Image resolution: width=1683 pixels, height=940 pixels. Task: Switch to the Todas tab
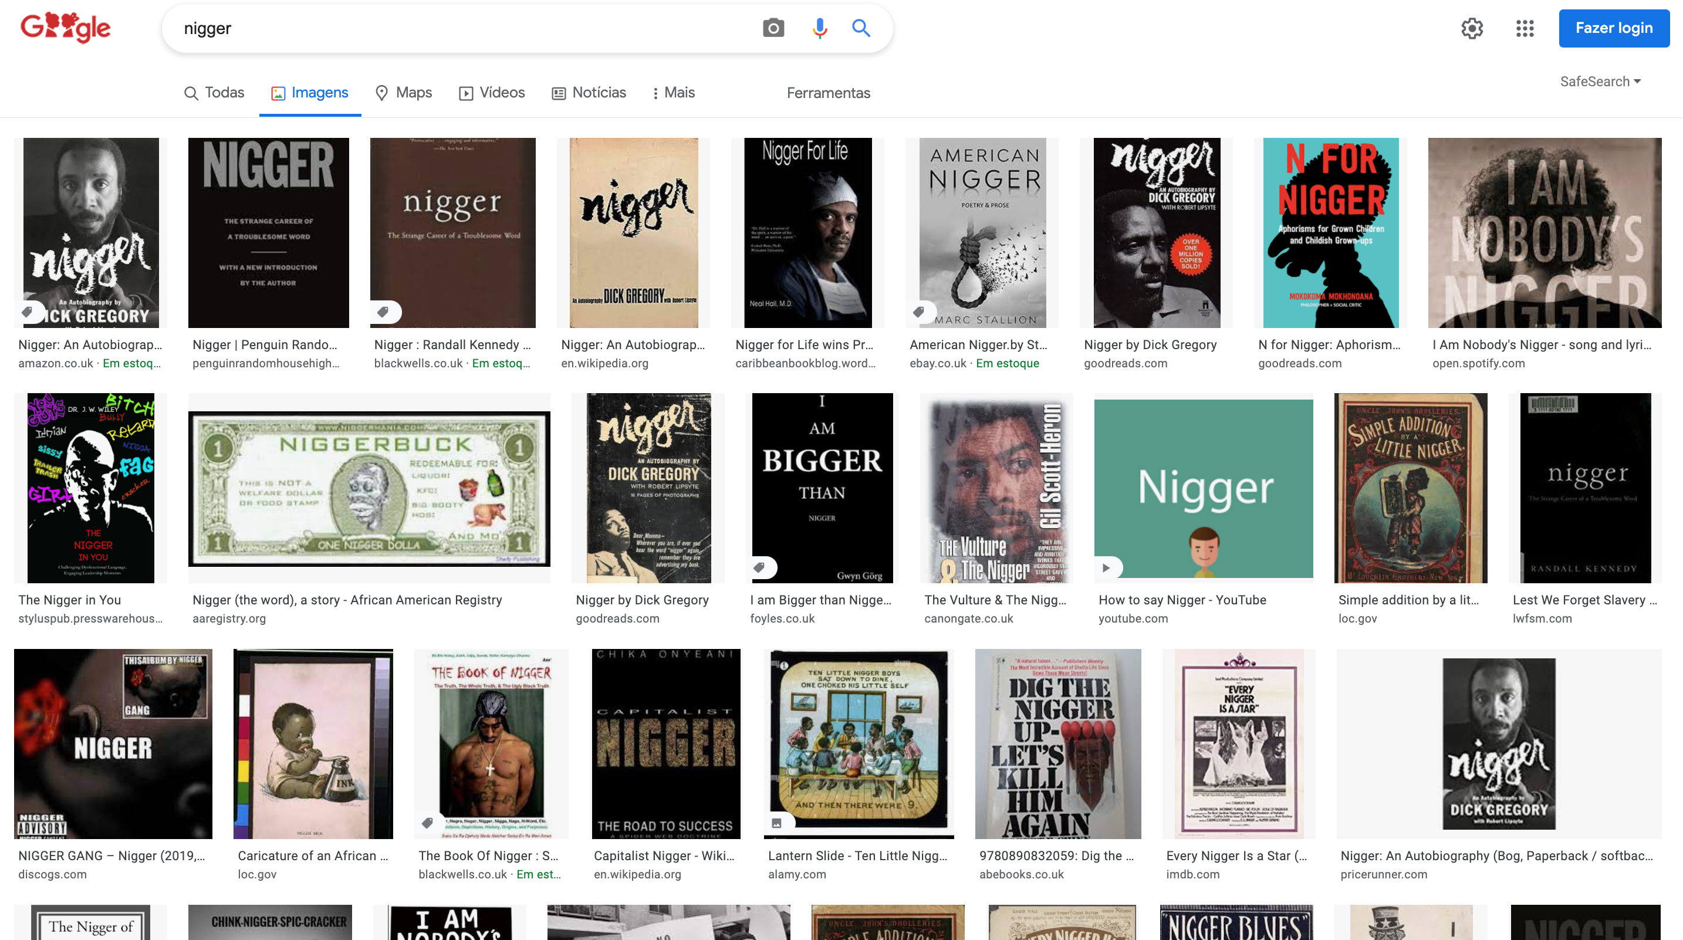[x=214, y=93]
